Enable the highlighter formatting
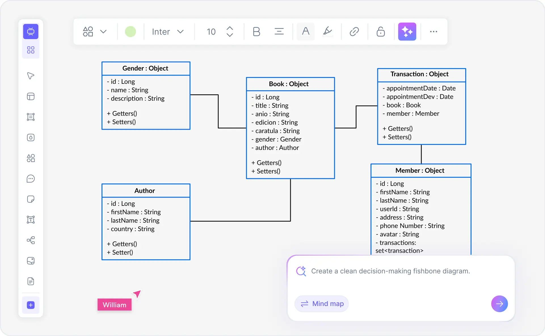545x336 pixels. tap(328, 31)
